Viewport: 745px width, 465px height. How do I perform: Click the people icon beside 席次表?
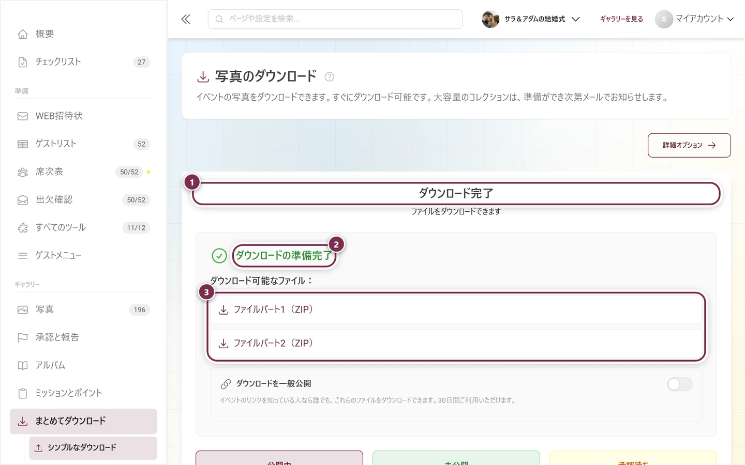tap(23, 172)
